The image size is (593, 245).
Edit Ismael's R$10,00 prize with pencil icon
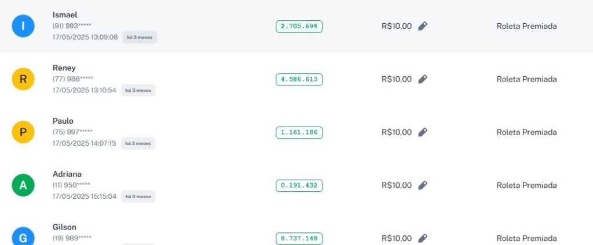(423, 26)
